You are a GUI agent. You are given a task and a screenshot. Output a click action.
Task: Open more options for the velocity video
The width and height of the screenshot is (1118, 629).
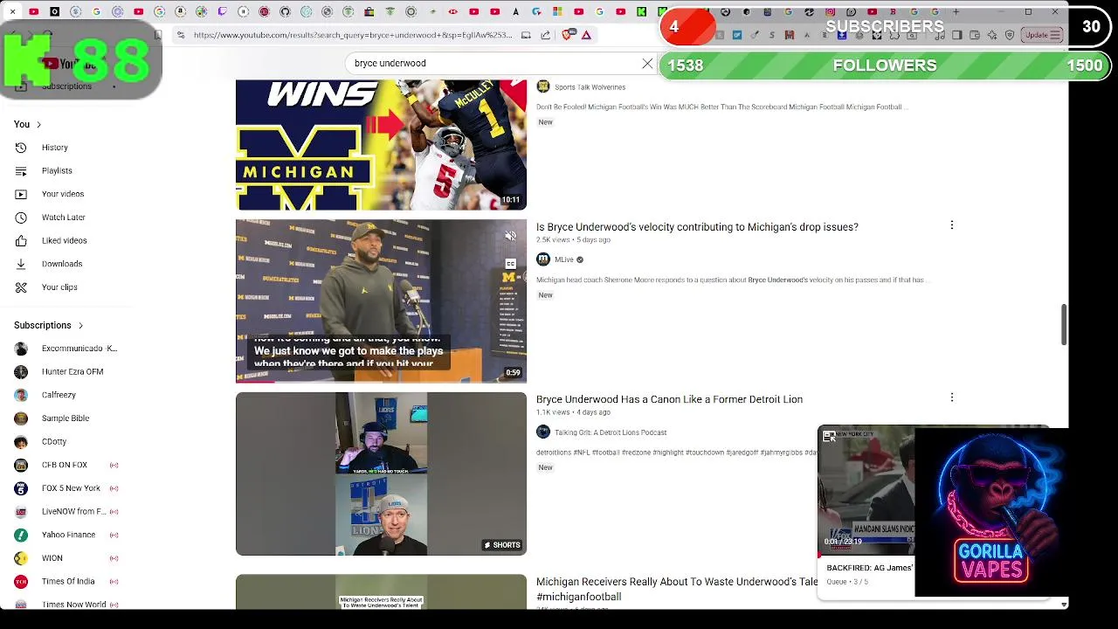point(952,225)
